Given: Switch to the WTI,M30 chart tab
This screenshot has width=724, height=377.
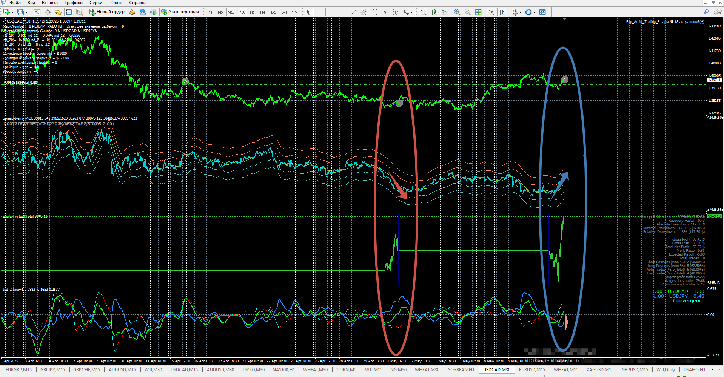Looking at the screenshot, I should pyautogui.click(x=153, y=370).
